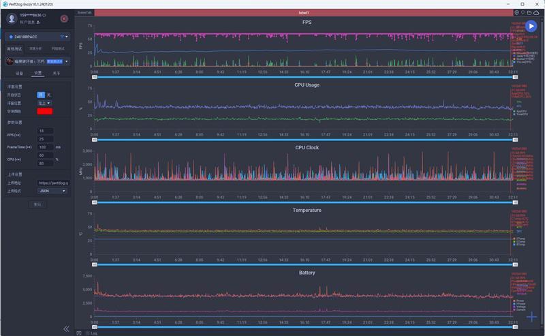Switch to the 关于 tab
Image resolution: width=545 pixels, height=336 pixels.
pyautogui.click(x=56, y=73)
